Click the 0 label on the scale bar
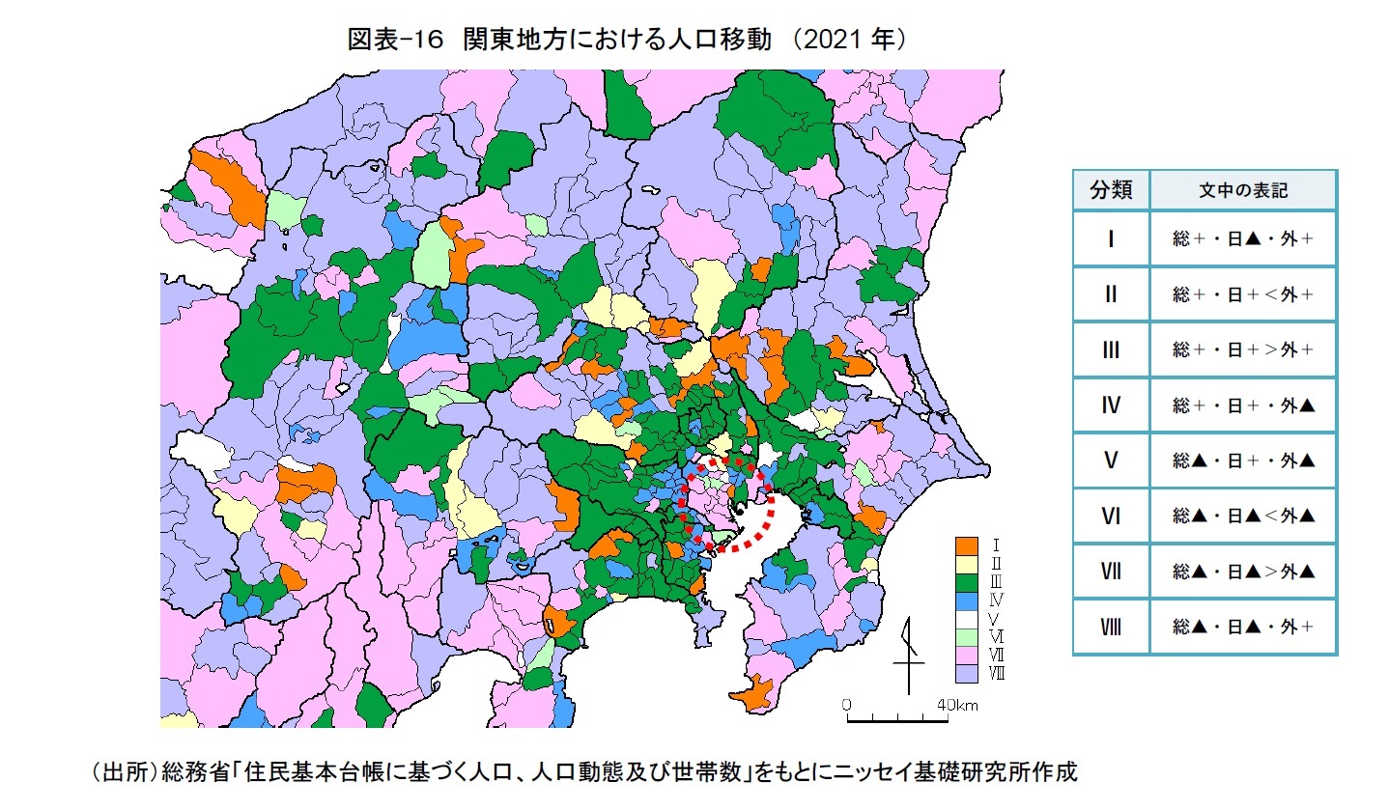 tap(846, 705)
